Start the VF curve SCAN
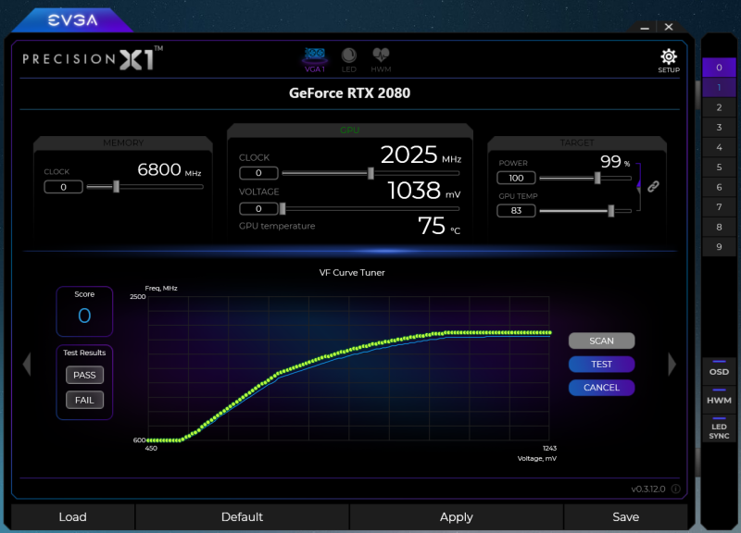This screenshot has height=533, width=741. pos(601,341)
